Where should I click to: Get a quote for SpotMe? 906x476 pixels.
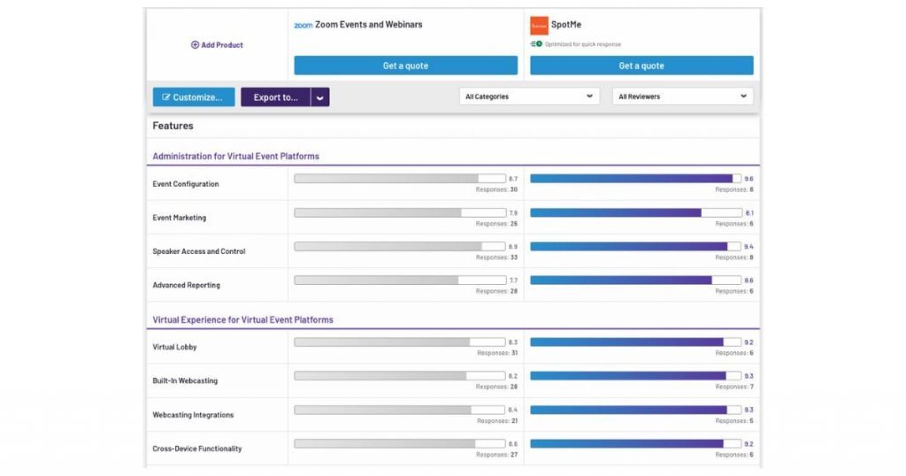(x=641, y=65)
